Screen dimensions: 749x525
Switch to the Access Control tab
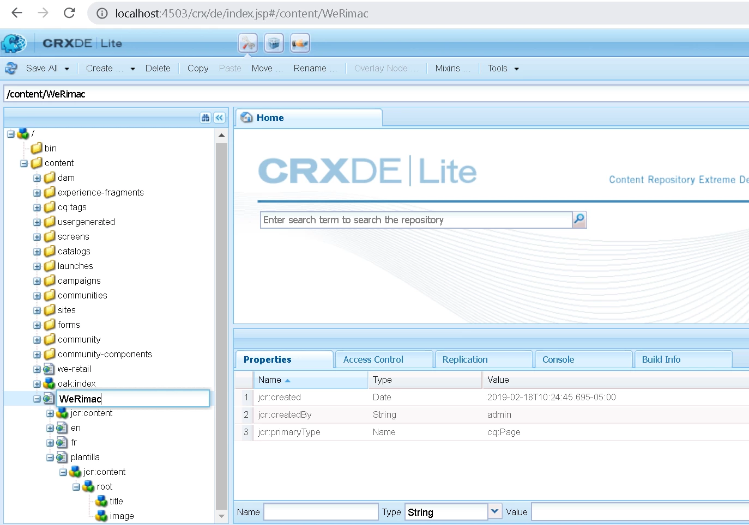[384, 359]
